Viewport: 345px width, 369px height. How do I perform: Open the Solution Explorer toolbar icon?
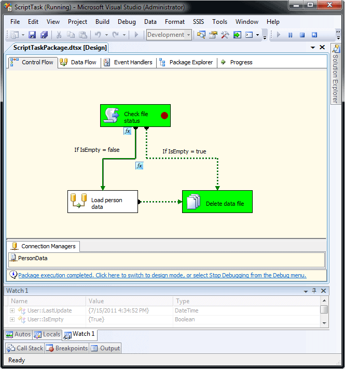201,35
